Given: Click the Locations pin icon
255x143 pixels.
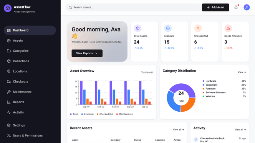Looking at the screenshot, I should [9, 71].
